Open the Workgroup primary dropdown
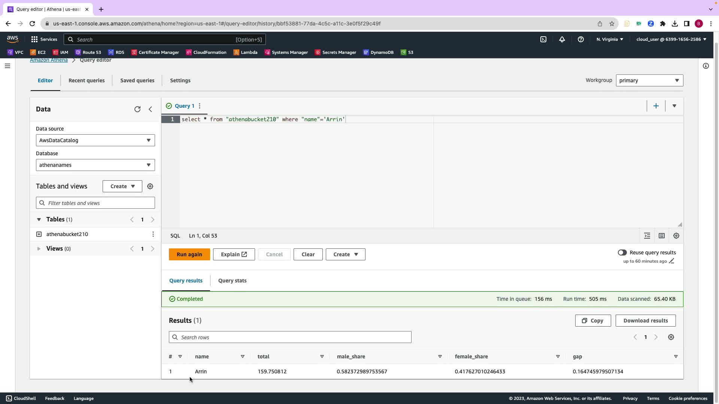The width and height of the screenshot is (719, 404). [x=649, y=80]
